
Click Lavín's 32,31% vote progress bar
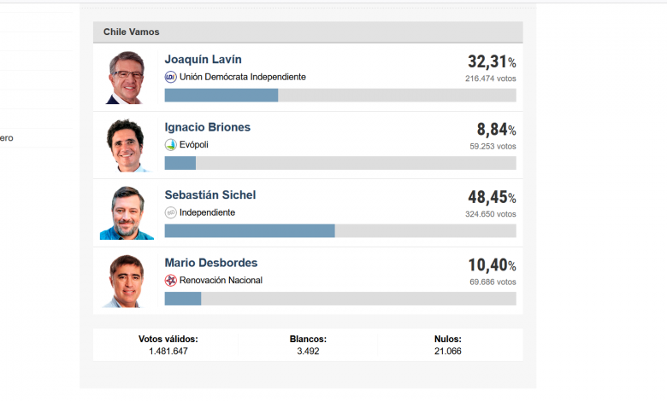click(339, 96)
